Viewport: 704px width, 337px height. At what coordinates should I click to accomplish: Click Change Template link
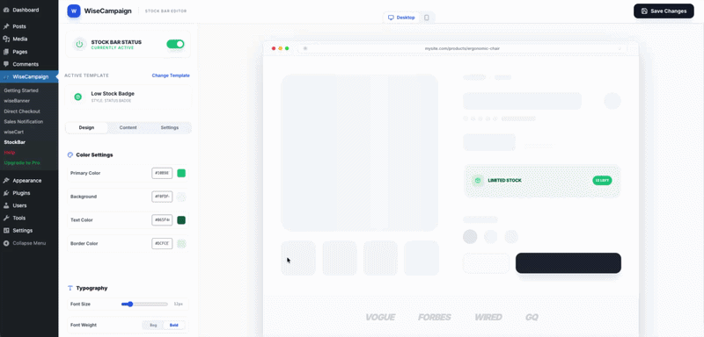coord(171,75)
